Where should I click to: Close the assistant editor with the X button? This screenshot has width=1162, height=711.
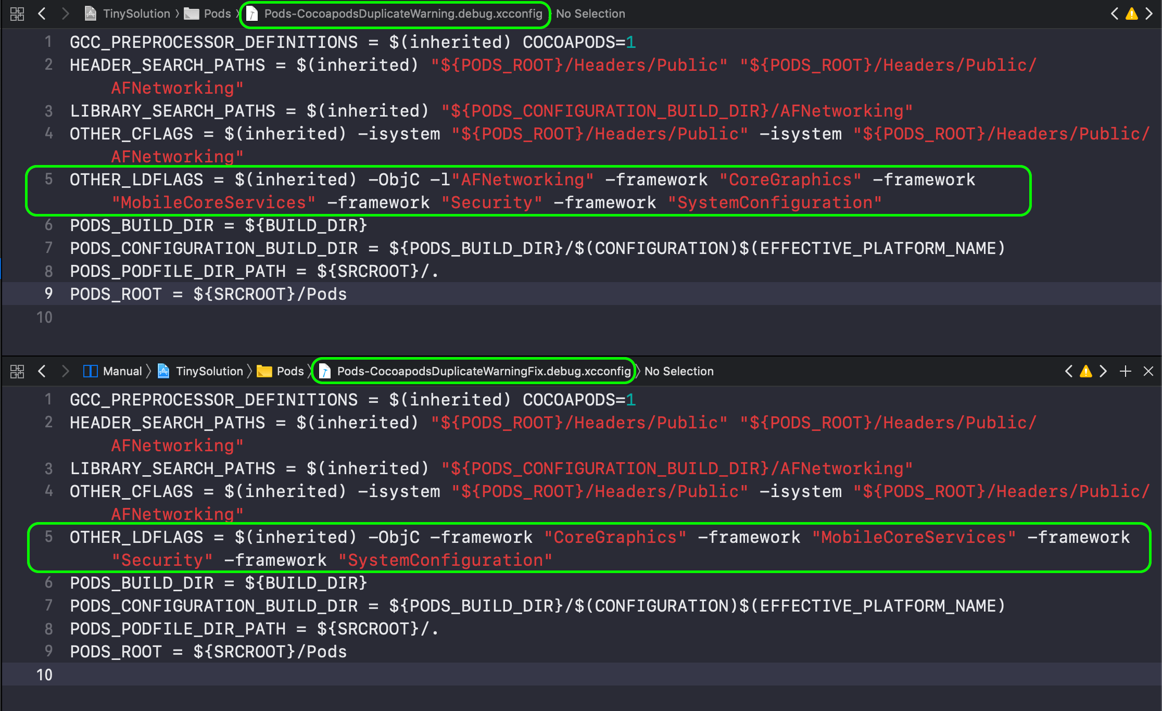pyautogui.click(x=1148, y=371)
